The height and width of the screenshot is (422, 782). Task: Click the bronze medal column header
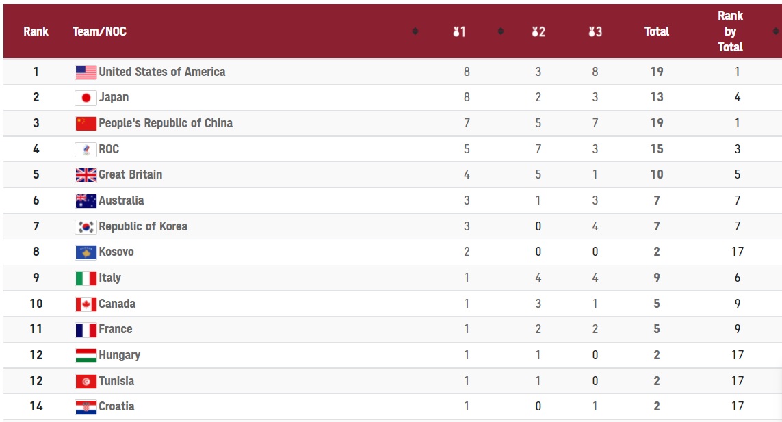[595, 32]
